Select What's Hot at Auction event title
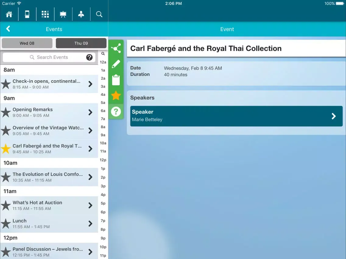Screen dimensions: 346x259 click(37, 203)
